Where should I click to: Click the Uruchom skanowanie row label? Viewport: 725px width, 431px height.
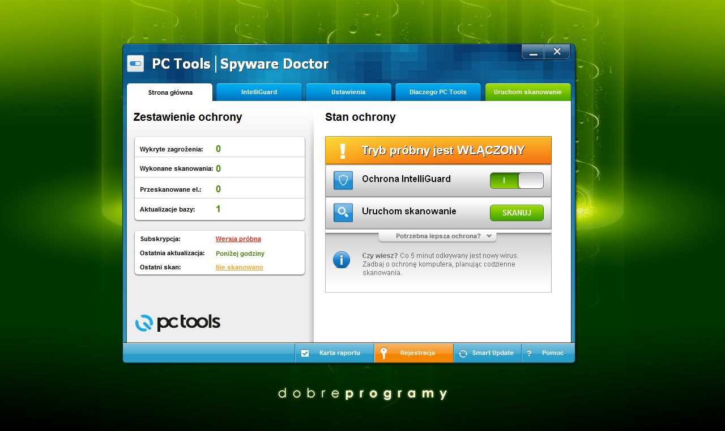[x=409, y=212]
